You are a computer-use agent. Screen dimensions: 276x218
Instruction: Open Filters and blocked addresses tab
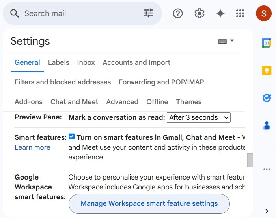63,82
